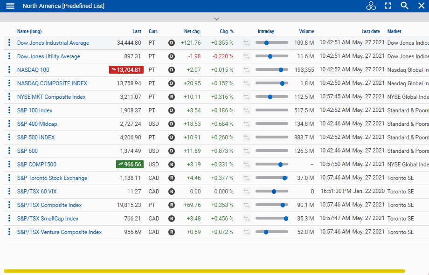Click the -0.220 % change value
This screenshot has width=429, height=275.
pos(223,56)
